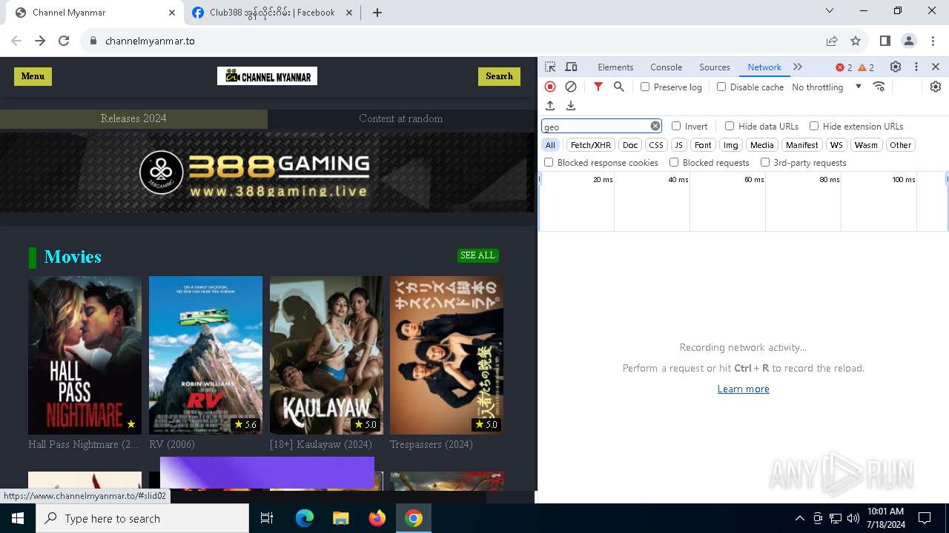Viewport: 949px width, 533px height.
Task: Open the Chrome three-dot menu
Action: click(x=933, y=41)
